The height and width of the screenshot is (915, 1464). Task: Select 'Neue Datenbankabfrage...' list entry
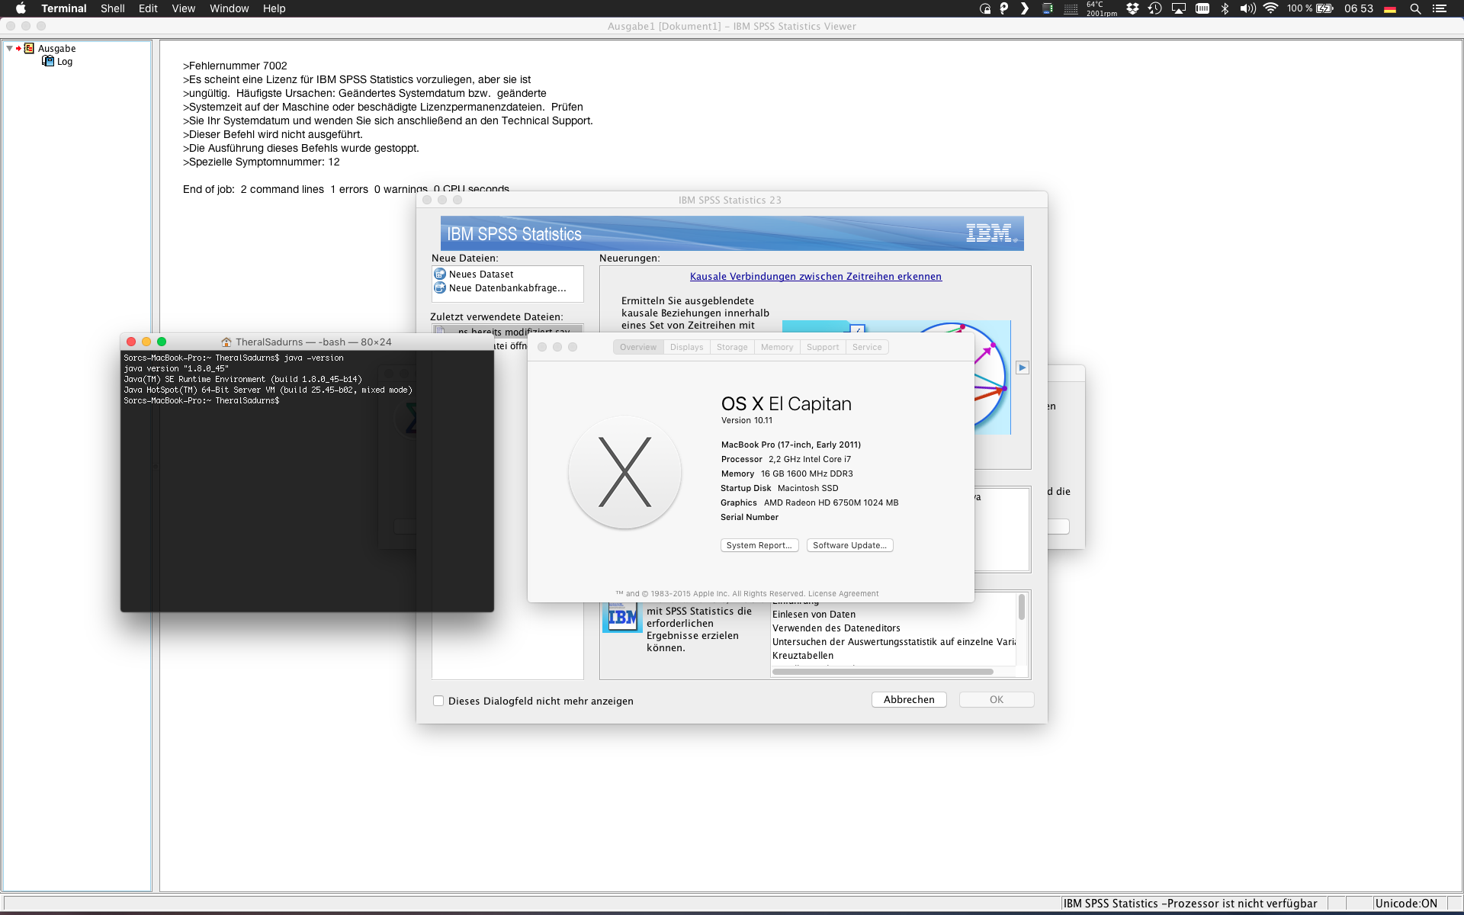tap(508, 287)
